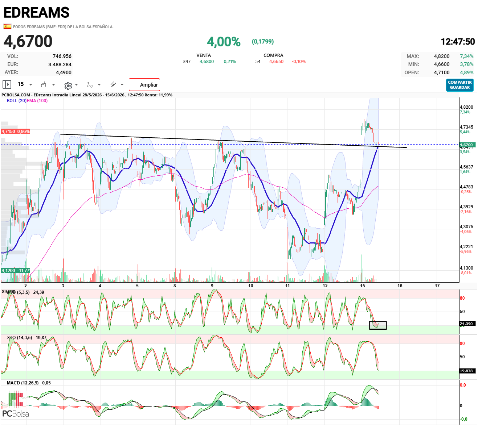
Task: Click the EUR value 3.488.284
Action: click(x=60, y=64)
